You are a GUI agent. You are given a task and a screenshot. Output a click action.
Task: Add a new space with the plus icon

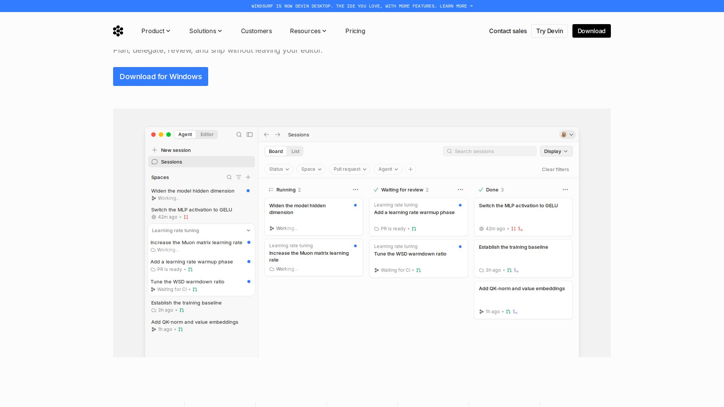pyautogui.click(x=248, y=177)
